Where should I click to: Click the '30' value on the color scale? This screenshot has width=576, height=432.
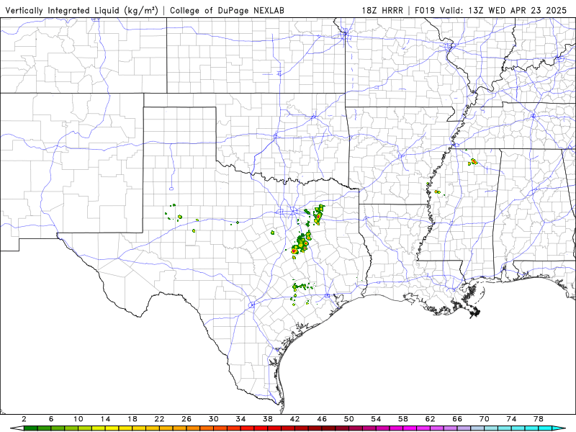click(x=213, y=419)
